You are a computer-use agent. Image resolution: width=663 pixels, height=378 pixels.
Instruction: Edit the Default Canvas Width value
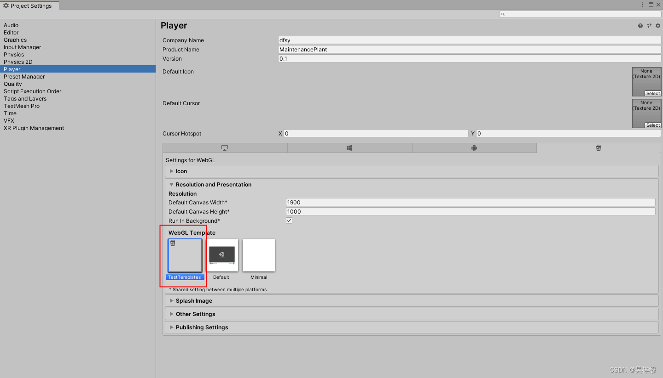pyautogui.click(x=470, y=202)
